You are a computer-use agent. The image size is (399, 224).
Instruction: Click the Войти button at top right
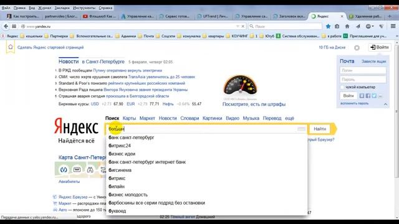[x=380, y=47]
